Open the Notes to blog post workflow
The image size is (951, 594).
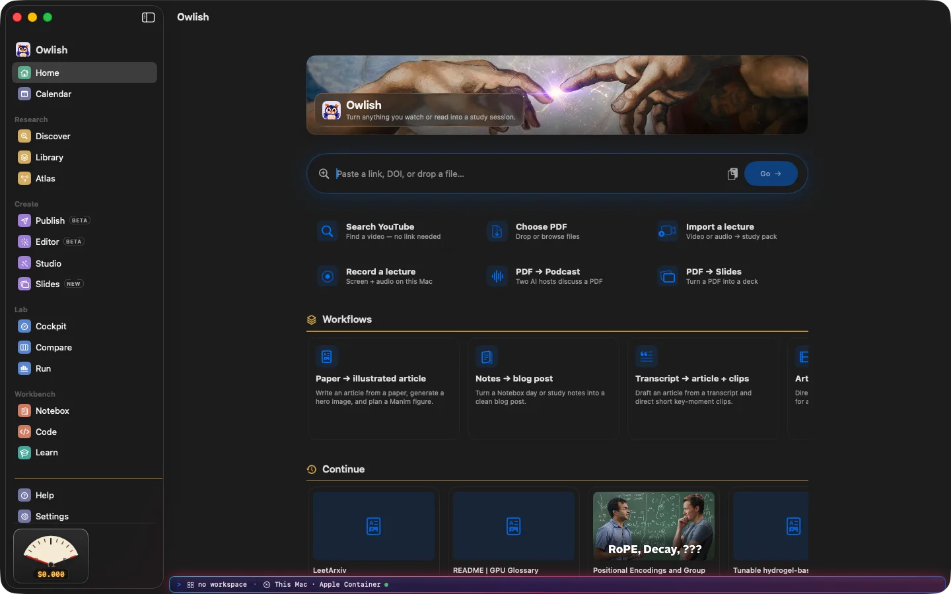543,389
